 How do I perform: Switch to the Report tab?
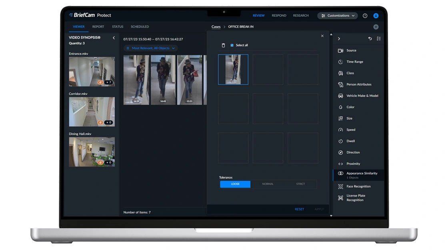[x=98, y=27]
